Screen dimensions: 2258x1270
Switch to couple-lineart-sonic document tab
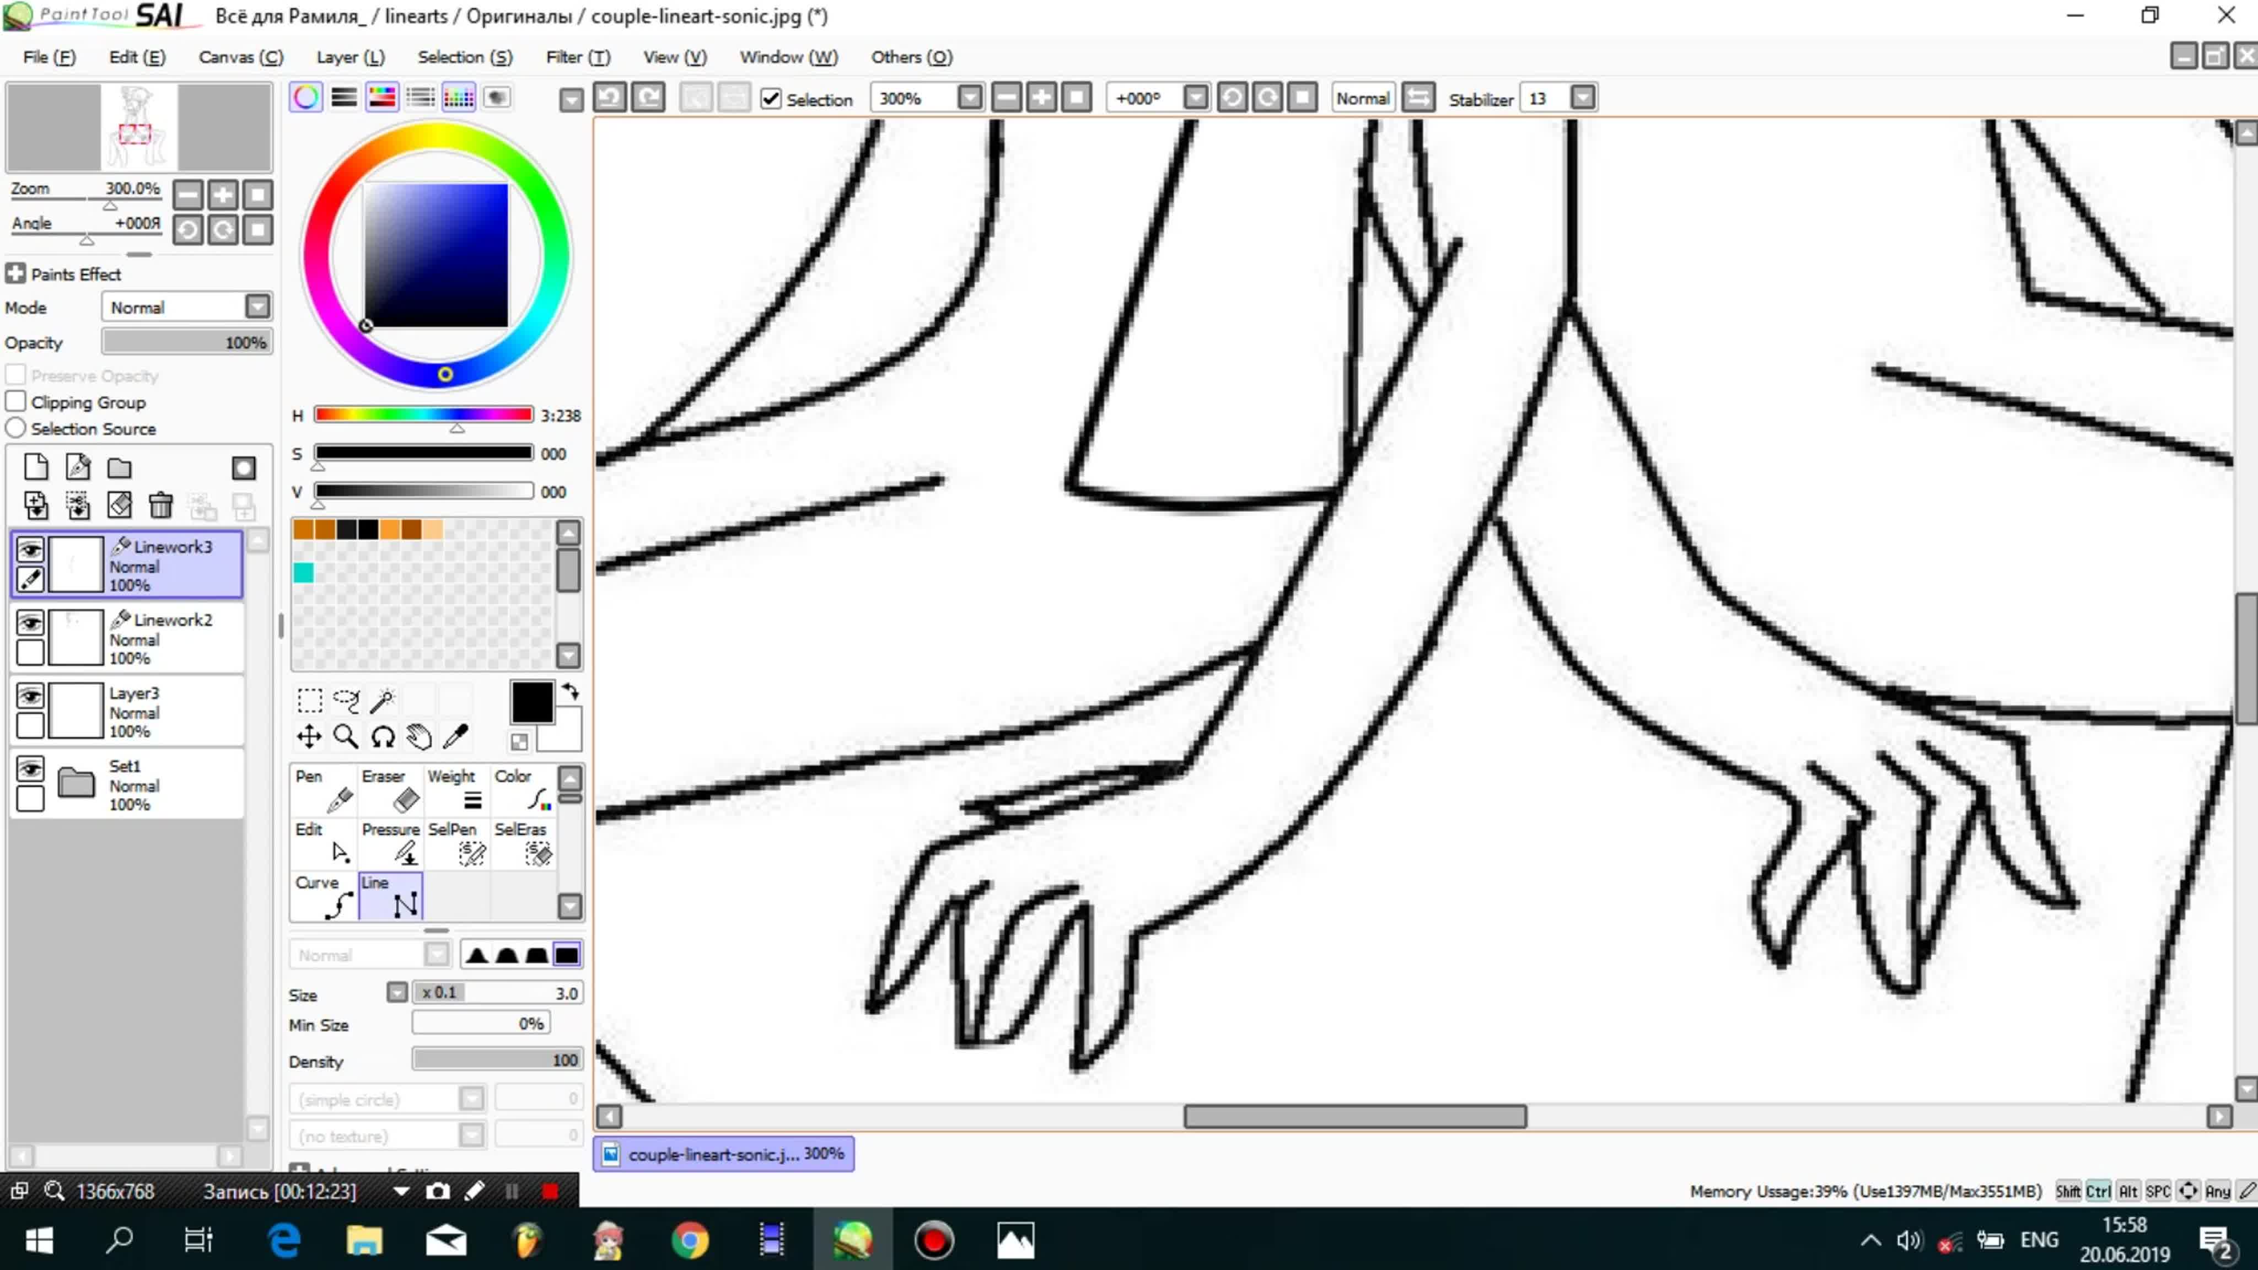tap(724, 1154)
